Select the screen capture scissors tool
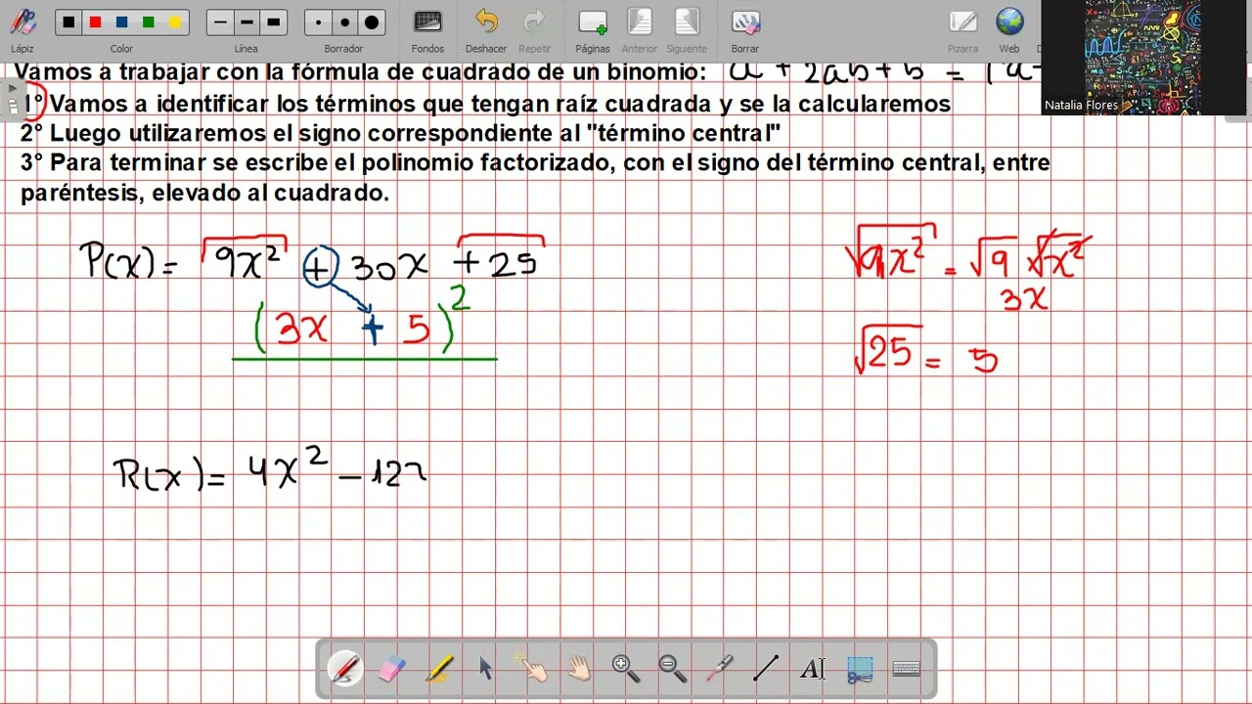1252x704 pixels. [x=860, y=669]
